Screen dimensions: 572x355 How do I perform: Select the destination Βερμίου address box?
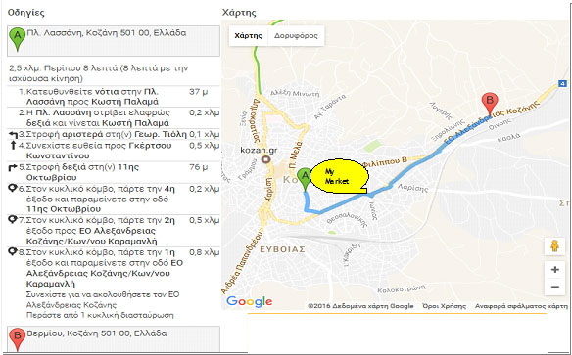pyautogui.click(x=114, y=339)
